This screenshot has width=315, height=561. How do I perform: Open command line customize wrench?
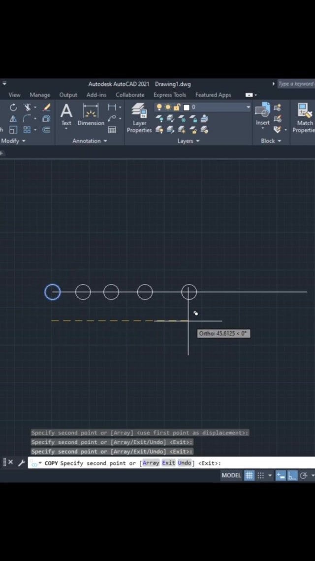point(21,462)
